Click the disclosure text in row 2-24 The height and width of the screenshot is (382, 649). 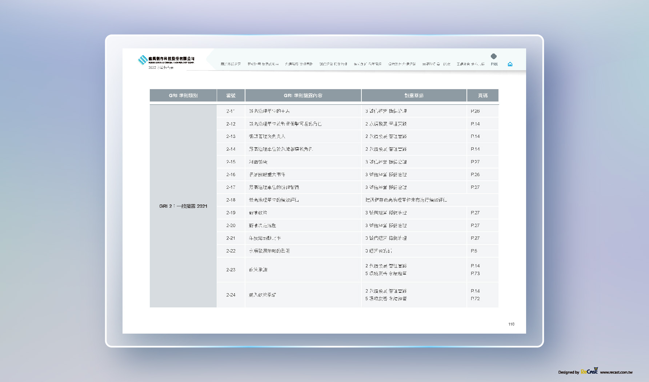coord(262,295)
